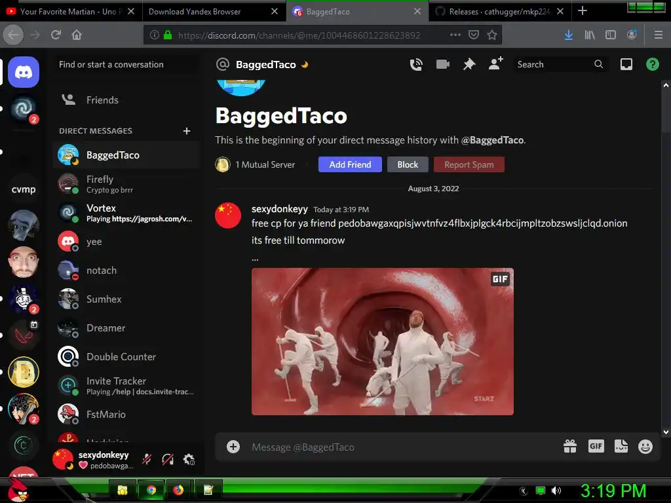
Task: Toggle the browser sidebar view
Action: coord(611,35)
